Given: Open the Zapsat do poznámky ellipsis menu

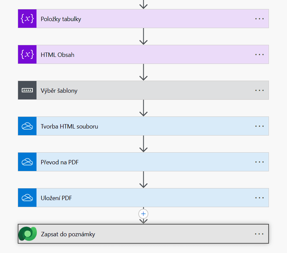Looking at the screenshot, I should point(259,234).
